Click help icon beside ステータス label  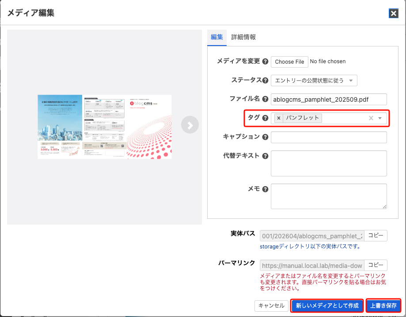pyautogui.click(x=265, y=80)
